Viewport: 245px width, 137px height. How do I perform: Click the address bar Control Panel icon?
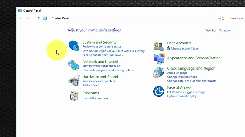(45, 18)
